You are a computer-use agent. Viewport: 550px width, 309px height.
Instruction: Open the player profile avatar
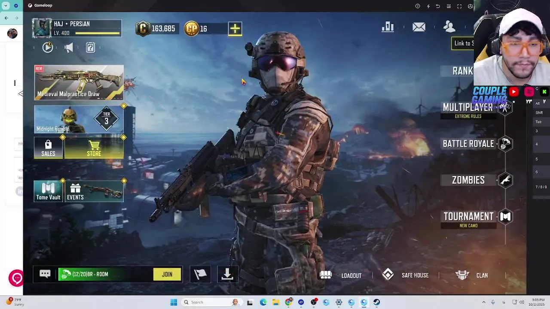tap(42, 28)
